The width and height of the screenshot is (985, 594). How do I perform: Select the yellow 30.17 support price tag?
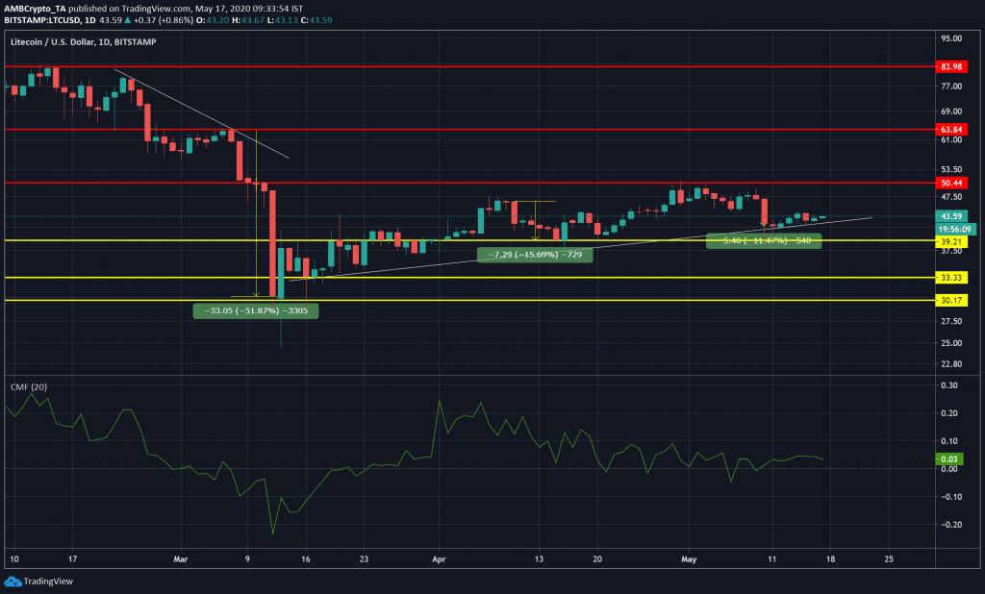pyautogui.click(x=951, y=300)
